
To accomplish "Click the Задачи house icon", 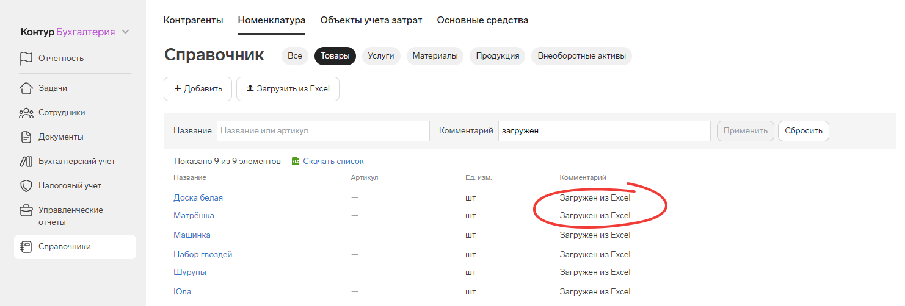I will [26, 88].
